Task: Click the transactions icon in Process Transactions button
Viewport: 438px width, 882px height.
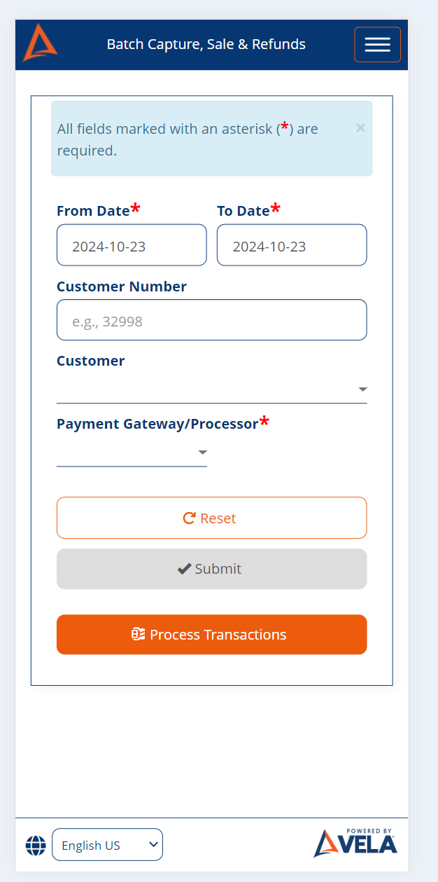Action: tap(139, 634)
